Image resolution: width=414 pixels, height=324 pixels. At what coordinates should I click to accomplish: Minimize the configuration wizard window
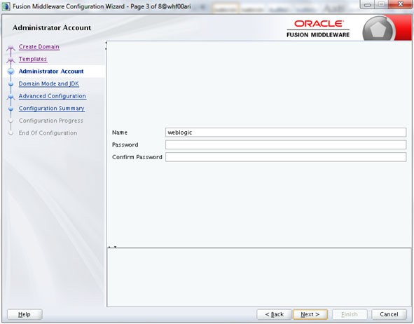368,4
